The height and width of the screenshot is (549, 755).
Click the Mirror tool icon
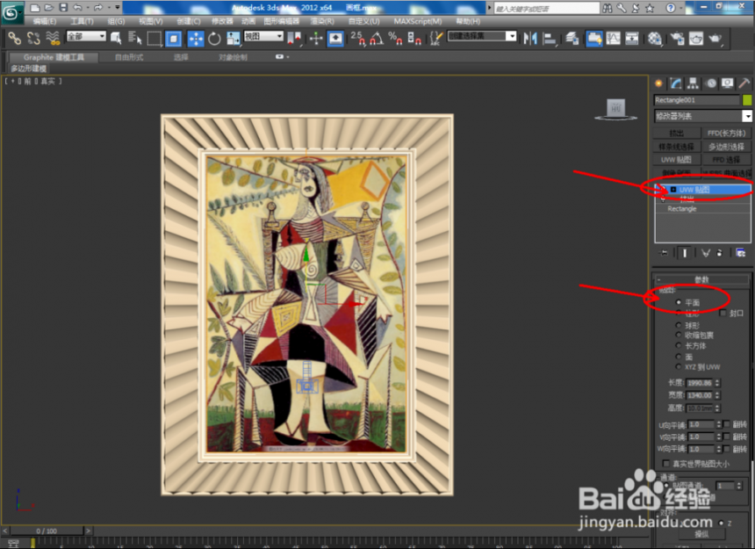pyautogui.click(x=530, y=38)
